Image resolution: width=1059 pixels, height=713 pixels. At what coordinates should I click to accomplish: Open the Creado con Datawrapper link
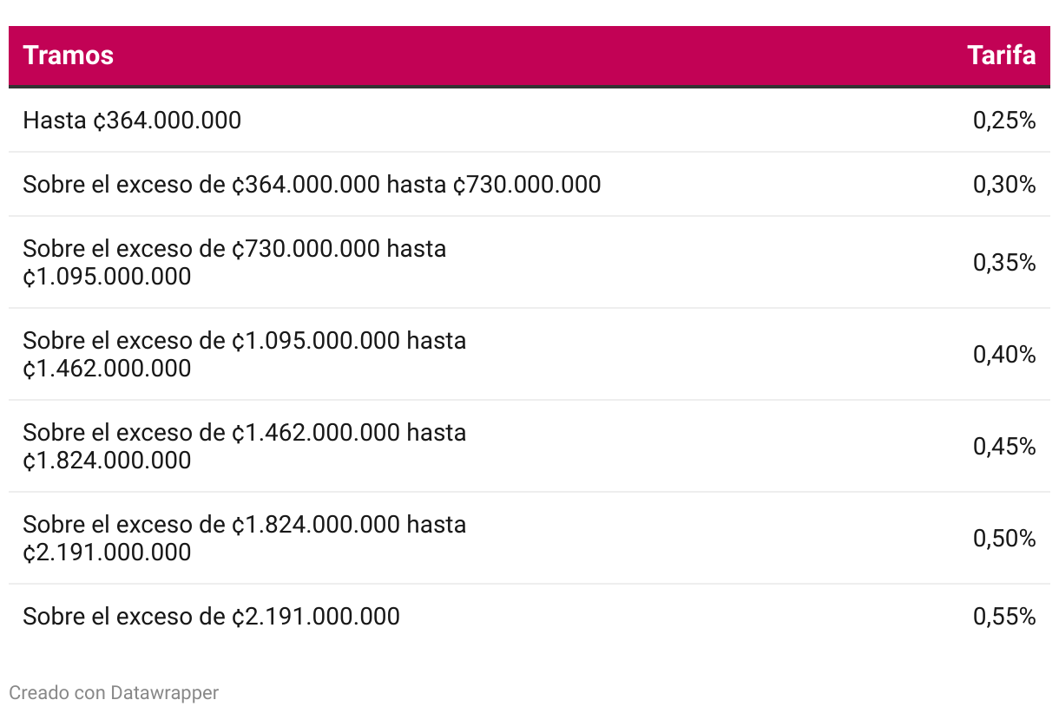click(x=114, y=692)
